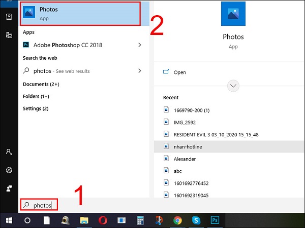
Task: Open Calculator from the taskbar
Action: click(140, 220)
